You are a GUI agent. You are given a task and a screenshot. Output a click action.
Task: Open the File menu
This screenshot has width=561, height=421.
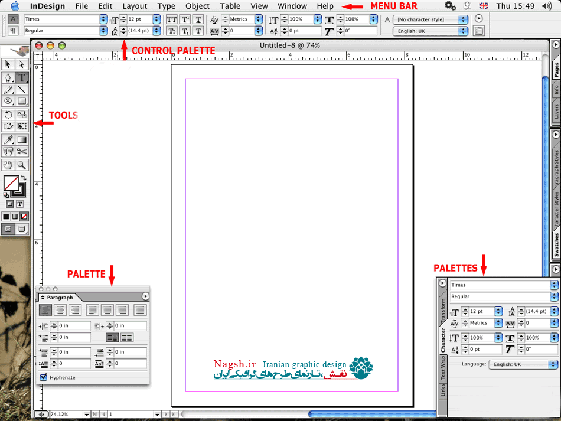pyautogui.click(x=81, y=6)
